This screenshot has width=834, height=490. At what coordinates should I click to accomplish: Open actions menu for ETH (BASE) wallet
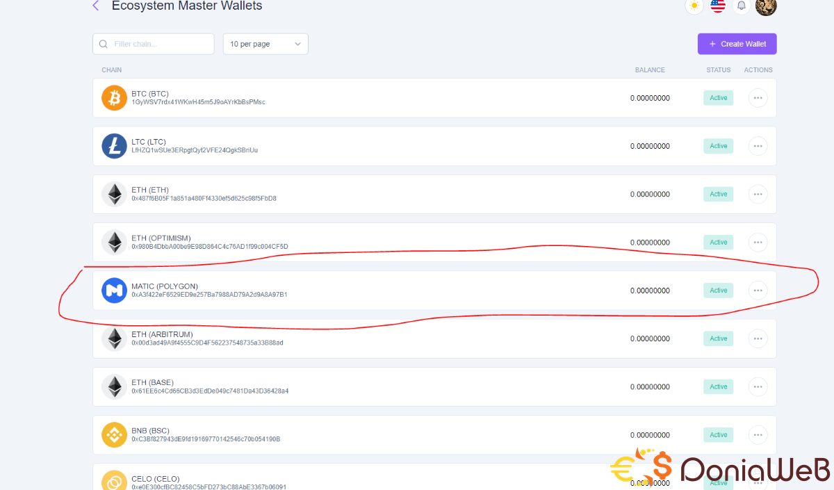[758, 387]
